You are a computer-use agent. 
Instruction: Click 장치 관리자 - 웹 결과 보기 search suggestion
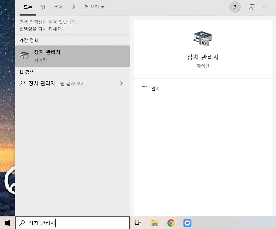(x=73, y=83)
